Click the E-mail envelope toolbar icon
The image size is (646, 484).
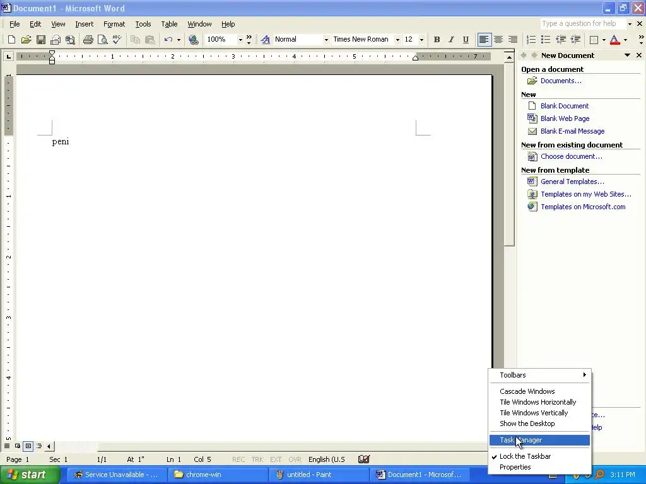[x=56, y=40]
